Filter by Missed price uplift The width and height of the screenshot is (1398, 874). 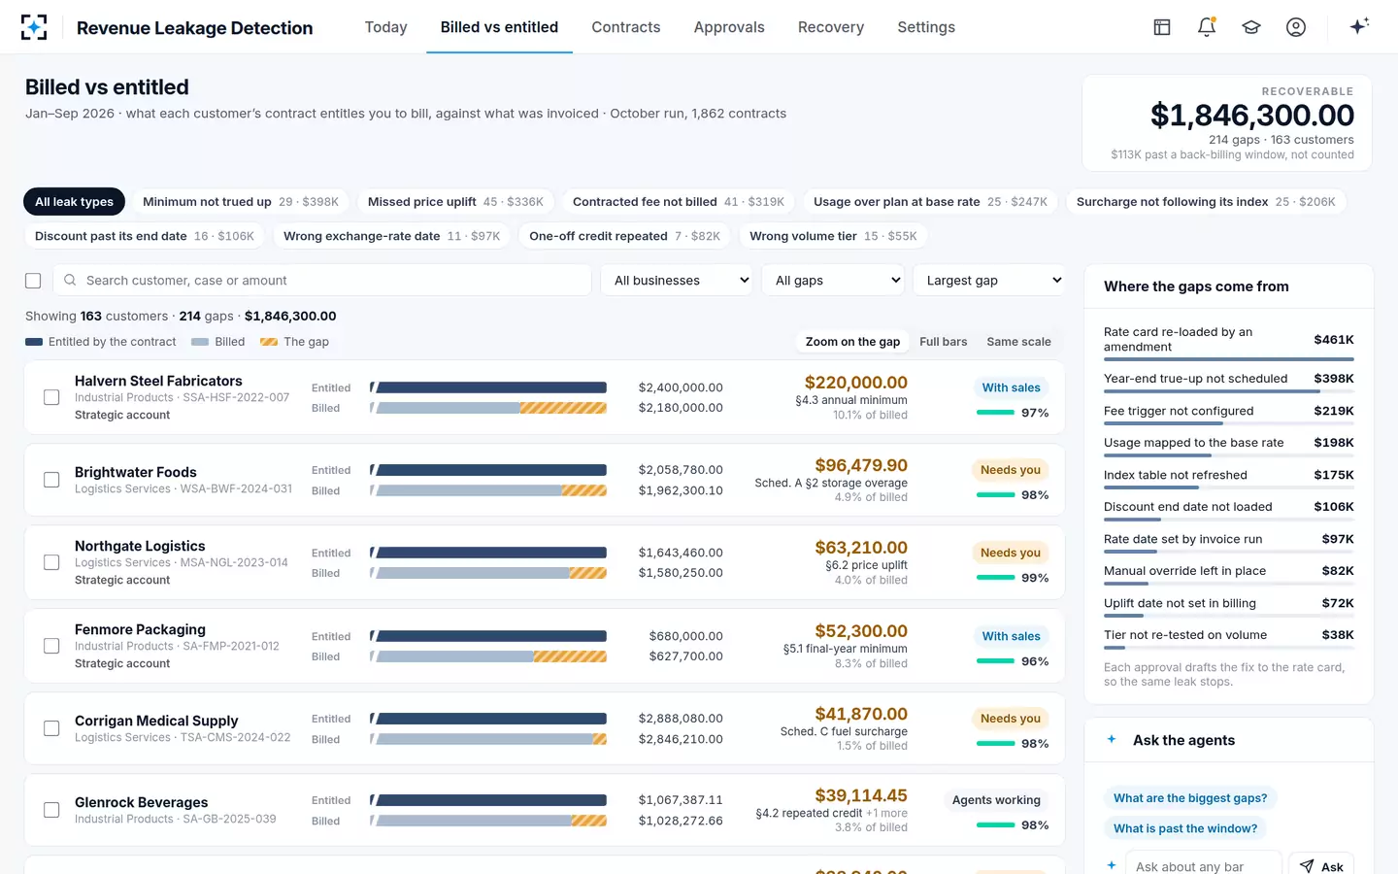click(455, 202)
